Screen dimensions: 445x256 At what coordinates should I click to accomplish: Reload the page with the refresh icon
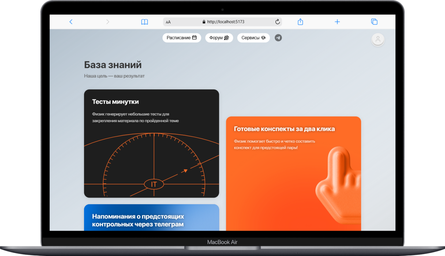click(x=277, y=22)
